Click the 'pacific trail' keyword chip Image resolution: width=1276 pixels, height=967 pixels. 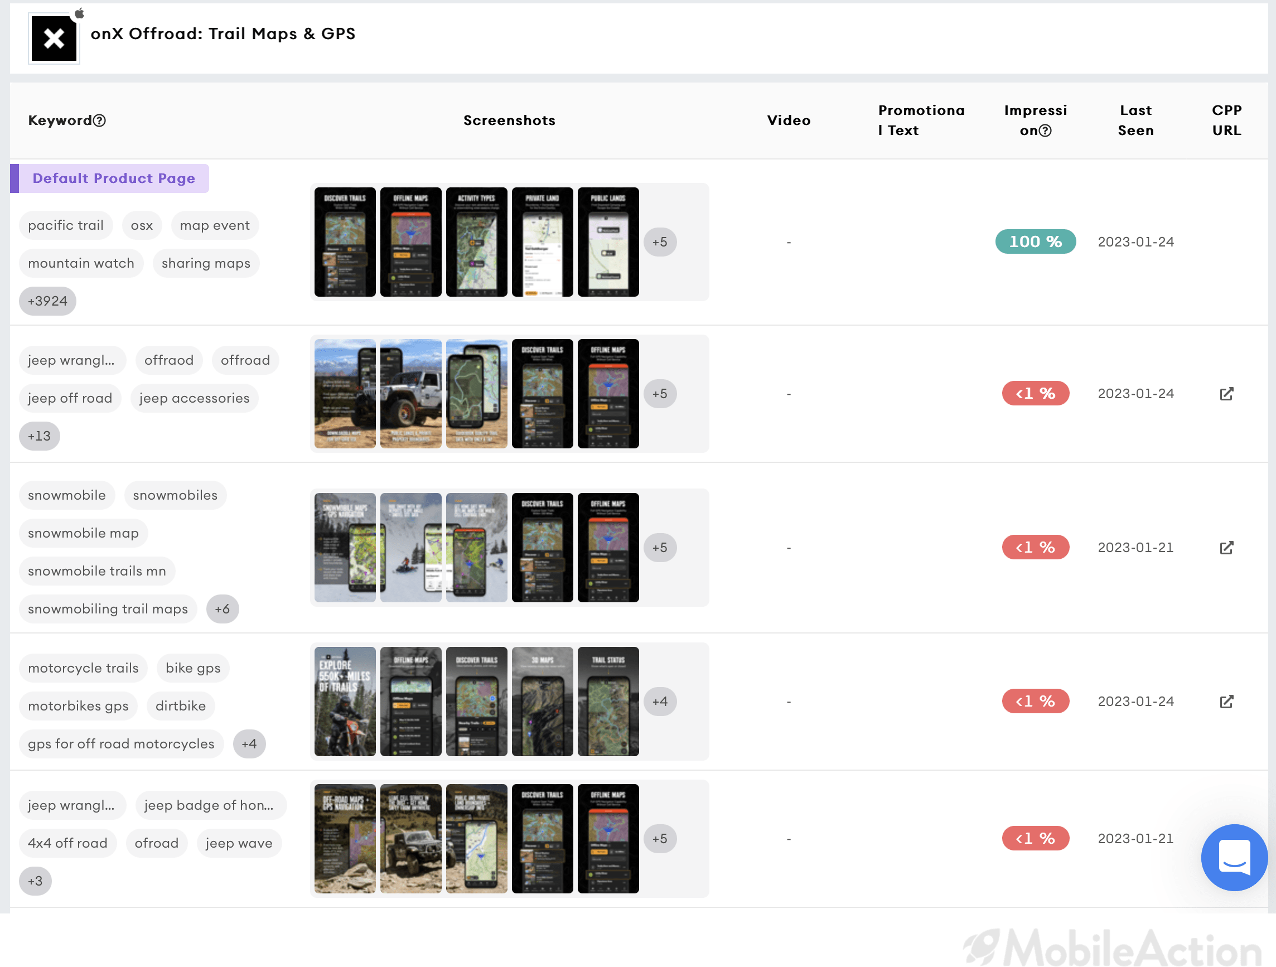pyautogui.click(x=66, y=226)
